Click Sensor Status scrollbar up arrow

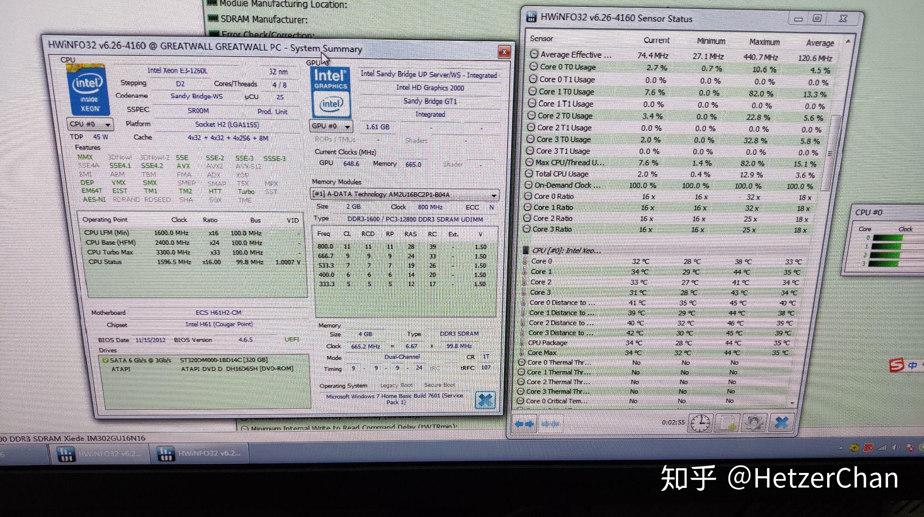click(848, 41)
